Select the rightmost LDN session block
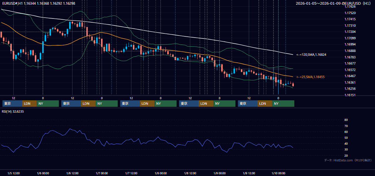375x176 pixels. pos(265,104)
